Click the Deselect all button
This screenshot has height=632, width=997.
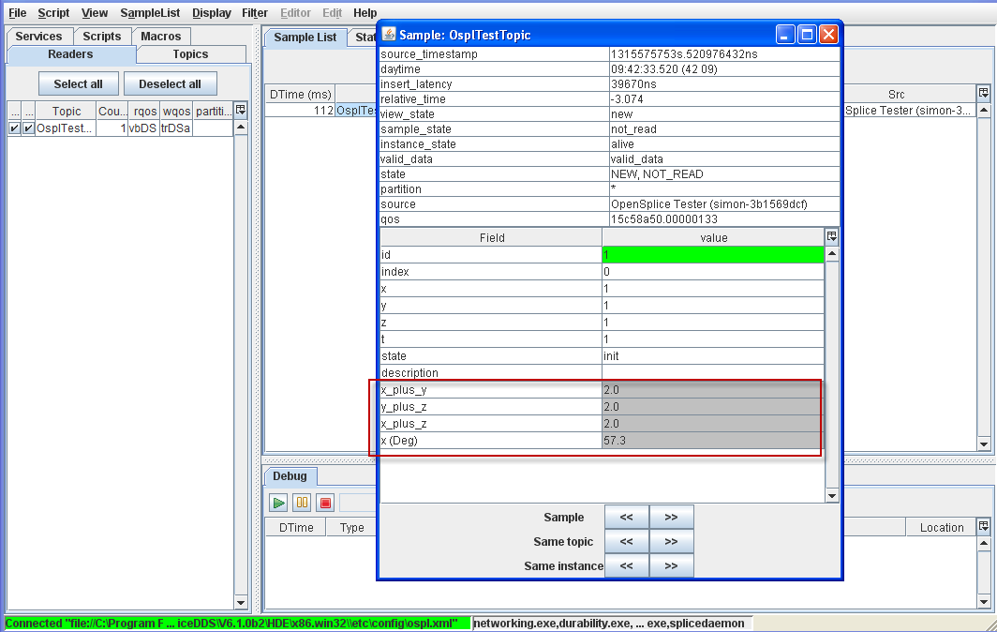click(170, 84)
